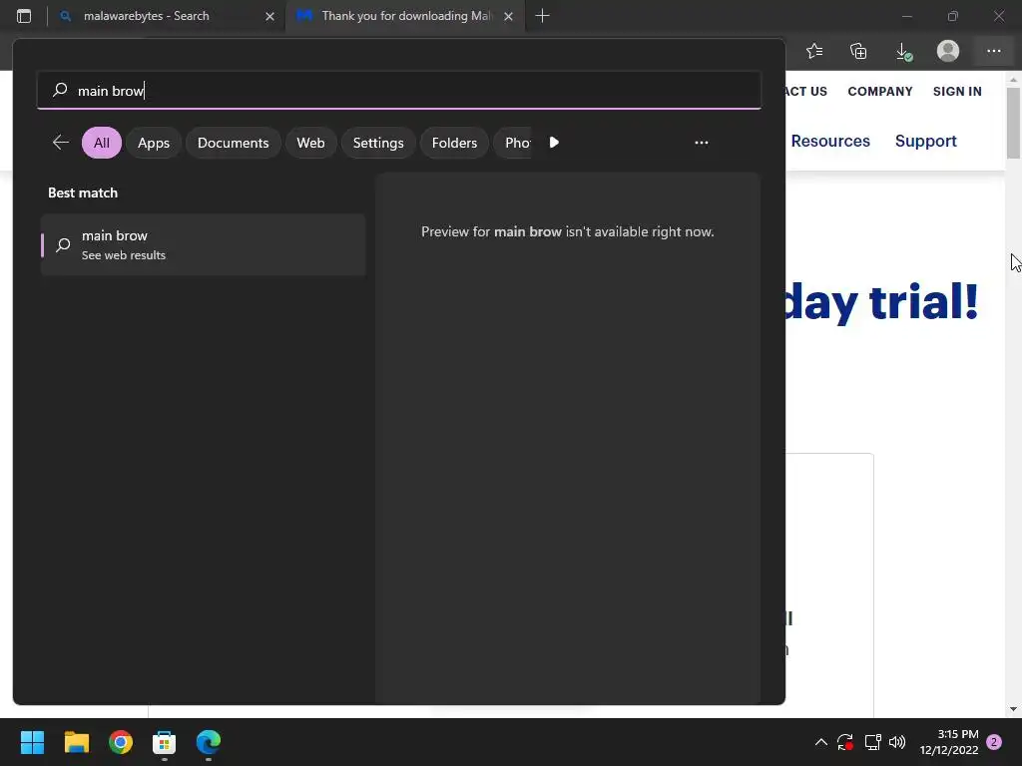Switch to the Web filter
The height and width of the screenshot is (766, 1022).
point(311,143)
